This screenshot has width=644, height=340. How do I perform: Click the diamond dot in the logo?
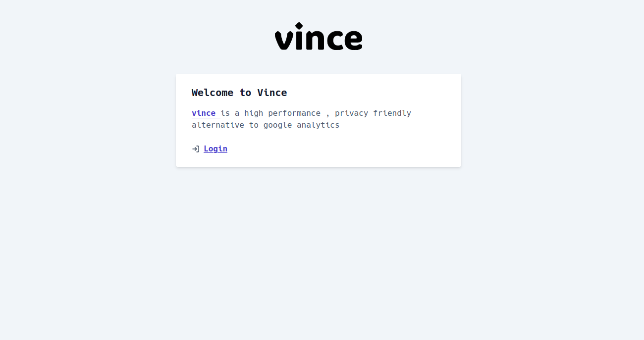point(299,26)
